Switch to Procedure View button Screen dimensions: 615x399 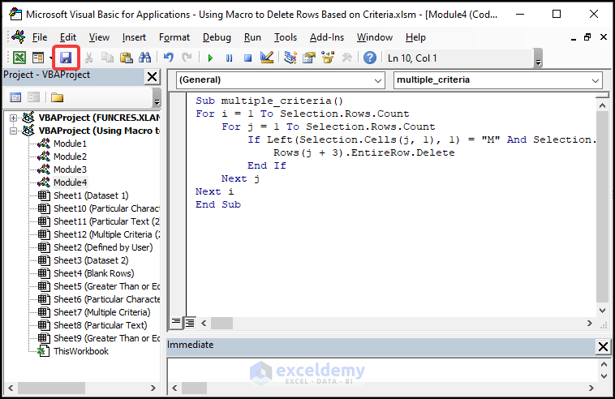(176, 323)
